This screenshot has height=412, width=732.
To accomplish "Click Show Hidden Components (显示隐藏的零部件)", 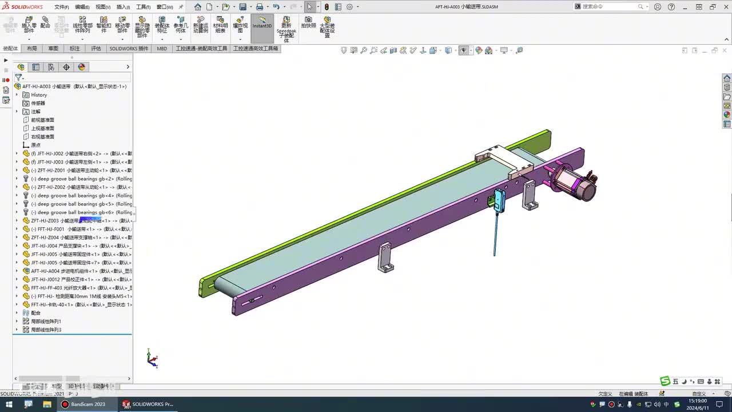I will coord(142,27).
